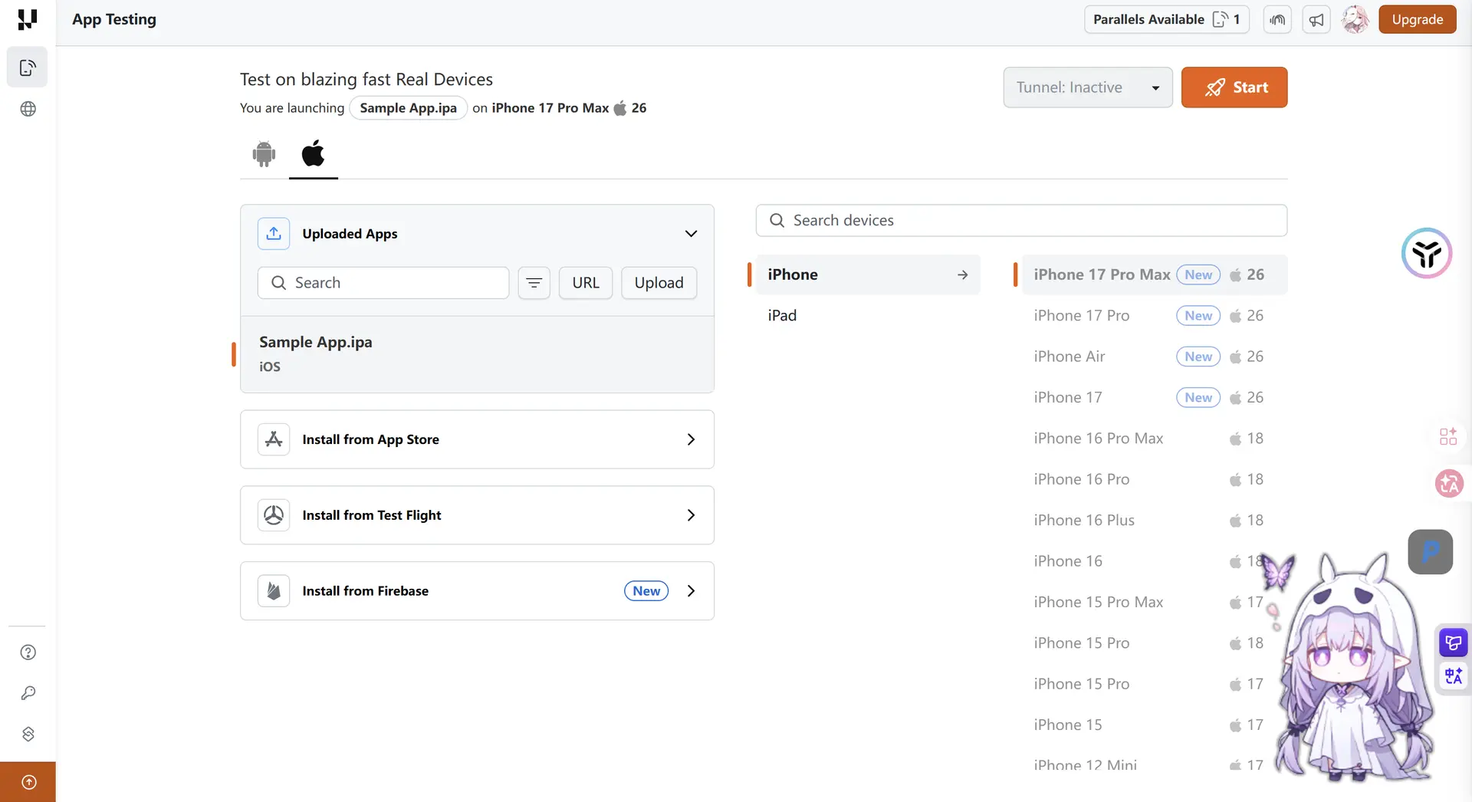Click the Upgrade button

[1418, 20]
